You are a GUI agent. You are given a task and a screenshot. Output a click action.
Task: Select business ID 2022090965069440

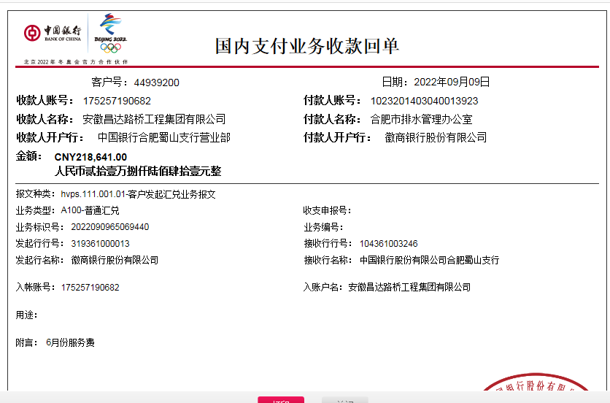[x=109, y=227]
